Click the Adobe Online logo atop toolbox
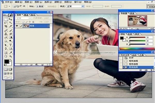 point(8,15)
